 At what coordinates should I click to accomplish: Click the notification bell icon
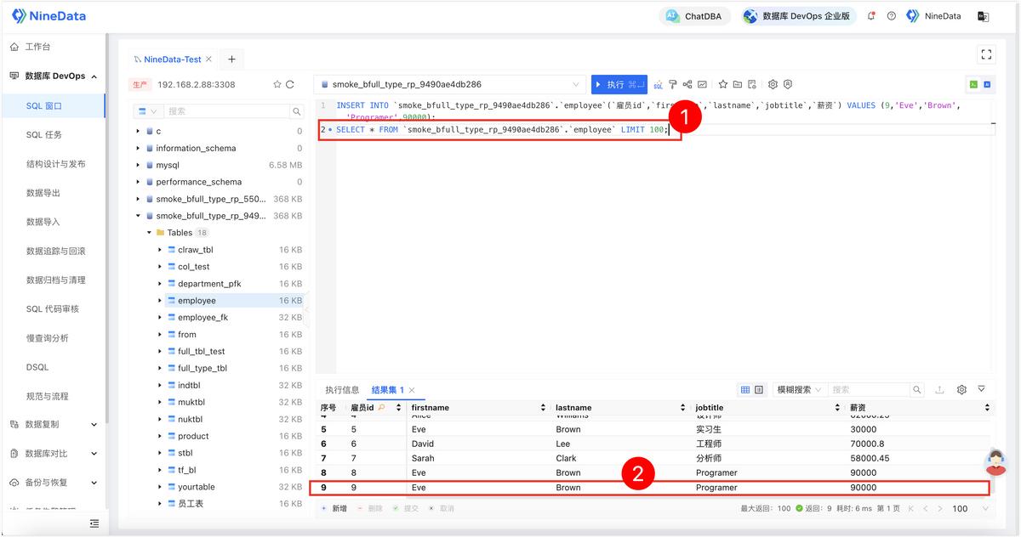(871, 16)
